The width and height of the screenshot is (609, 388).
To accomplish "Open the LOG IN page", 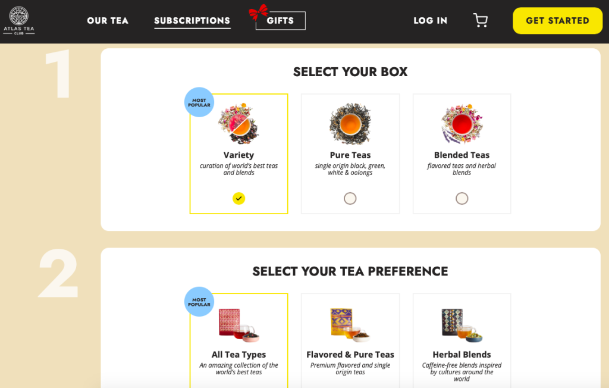I will 430,20.
